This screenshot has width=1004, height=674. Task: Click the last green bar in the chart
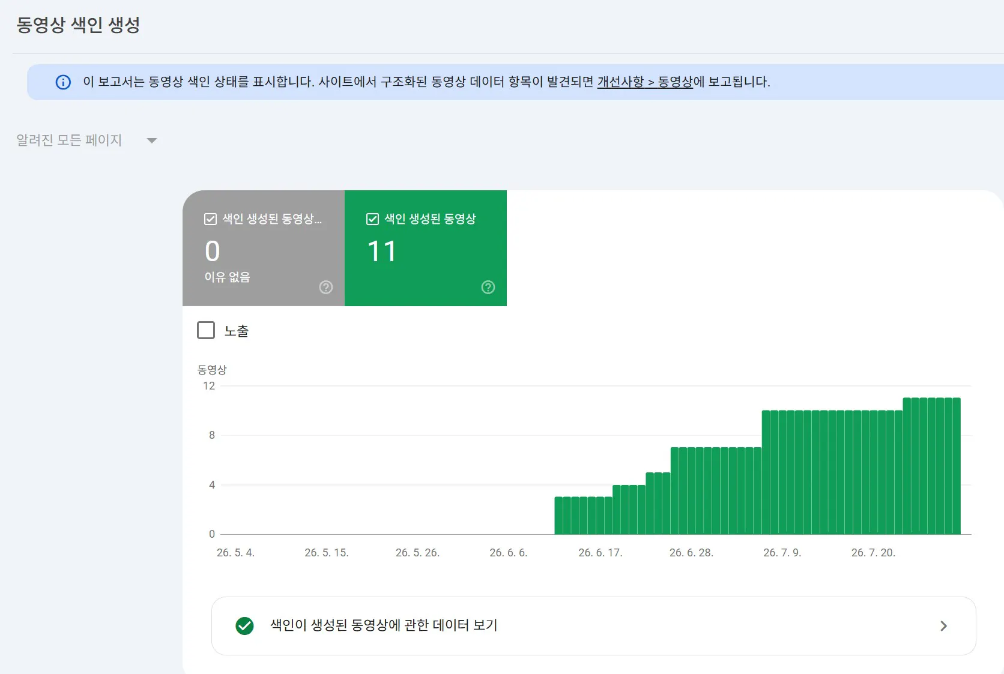click(957, 466)
